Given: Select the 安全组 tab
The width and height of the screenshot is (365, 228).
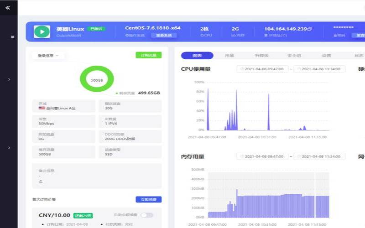Looking at the screenshot, I should tap(294, 56).
